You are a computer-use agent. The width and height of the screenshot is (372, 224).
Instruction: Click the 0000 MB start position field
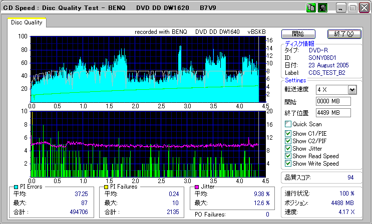(x=333, y=101)
